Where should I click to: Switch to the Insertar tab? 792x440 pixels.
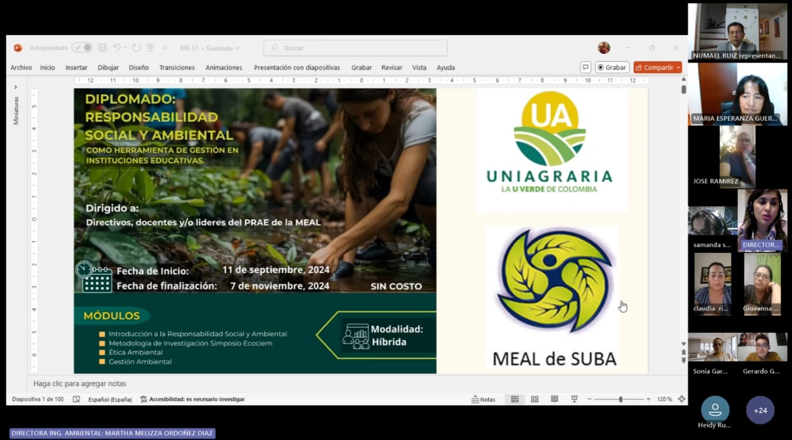(x=76, y=68)
